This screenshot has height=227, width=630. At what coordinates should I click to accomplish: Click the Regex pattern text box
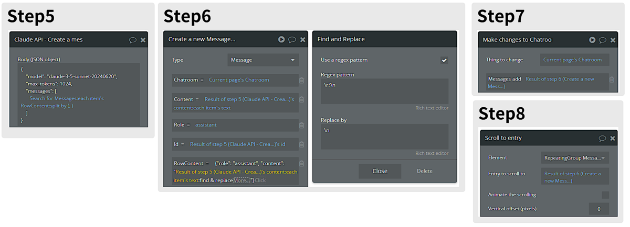click(384, 91)
